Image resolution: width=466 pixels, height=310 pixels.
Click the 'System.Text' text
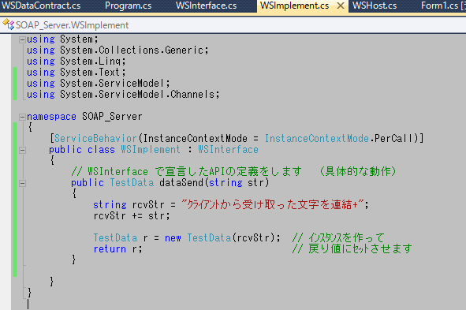point(91,73)
